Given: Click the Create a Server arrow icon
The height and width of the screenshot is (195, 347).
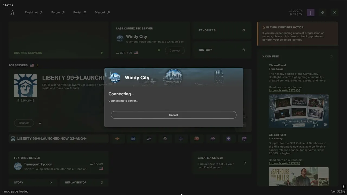Looking at the screenshot, I should 245,163.
